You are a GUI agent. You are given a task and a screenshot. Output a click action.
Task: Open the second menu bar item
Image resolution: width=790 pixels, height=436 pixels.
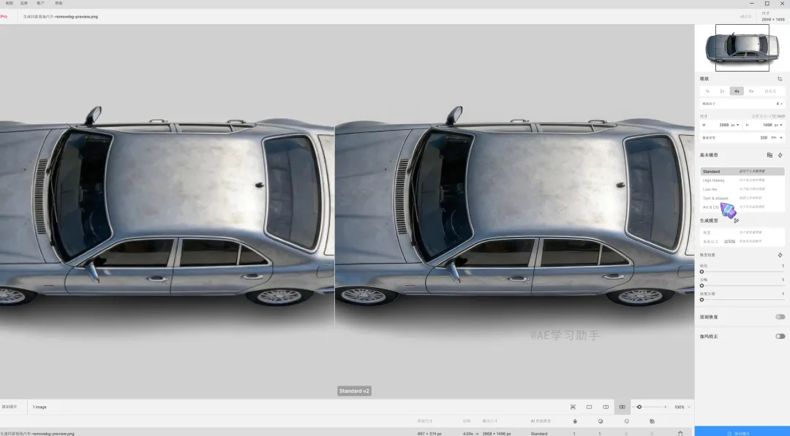(x=24, y=3)
